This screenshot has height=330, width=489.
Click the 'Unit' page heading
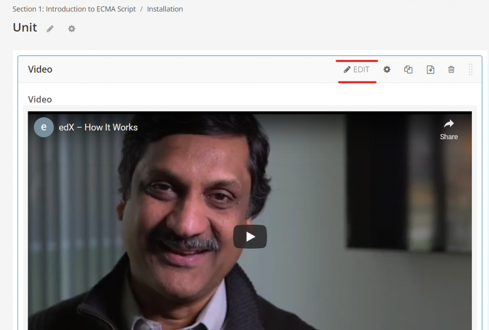tap(25, 27)
